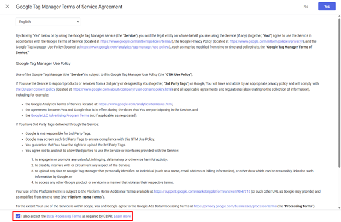Open the Google Analytics terms URL
Screen dimensions: 341x222
click(x=136, y=104)
